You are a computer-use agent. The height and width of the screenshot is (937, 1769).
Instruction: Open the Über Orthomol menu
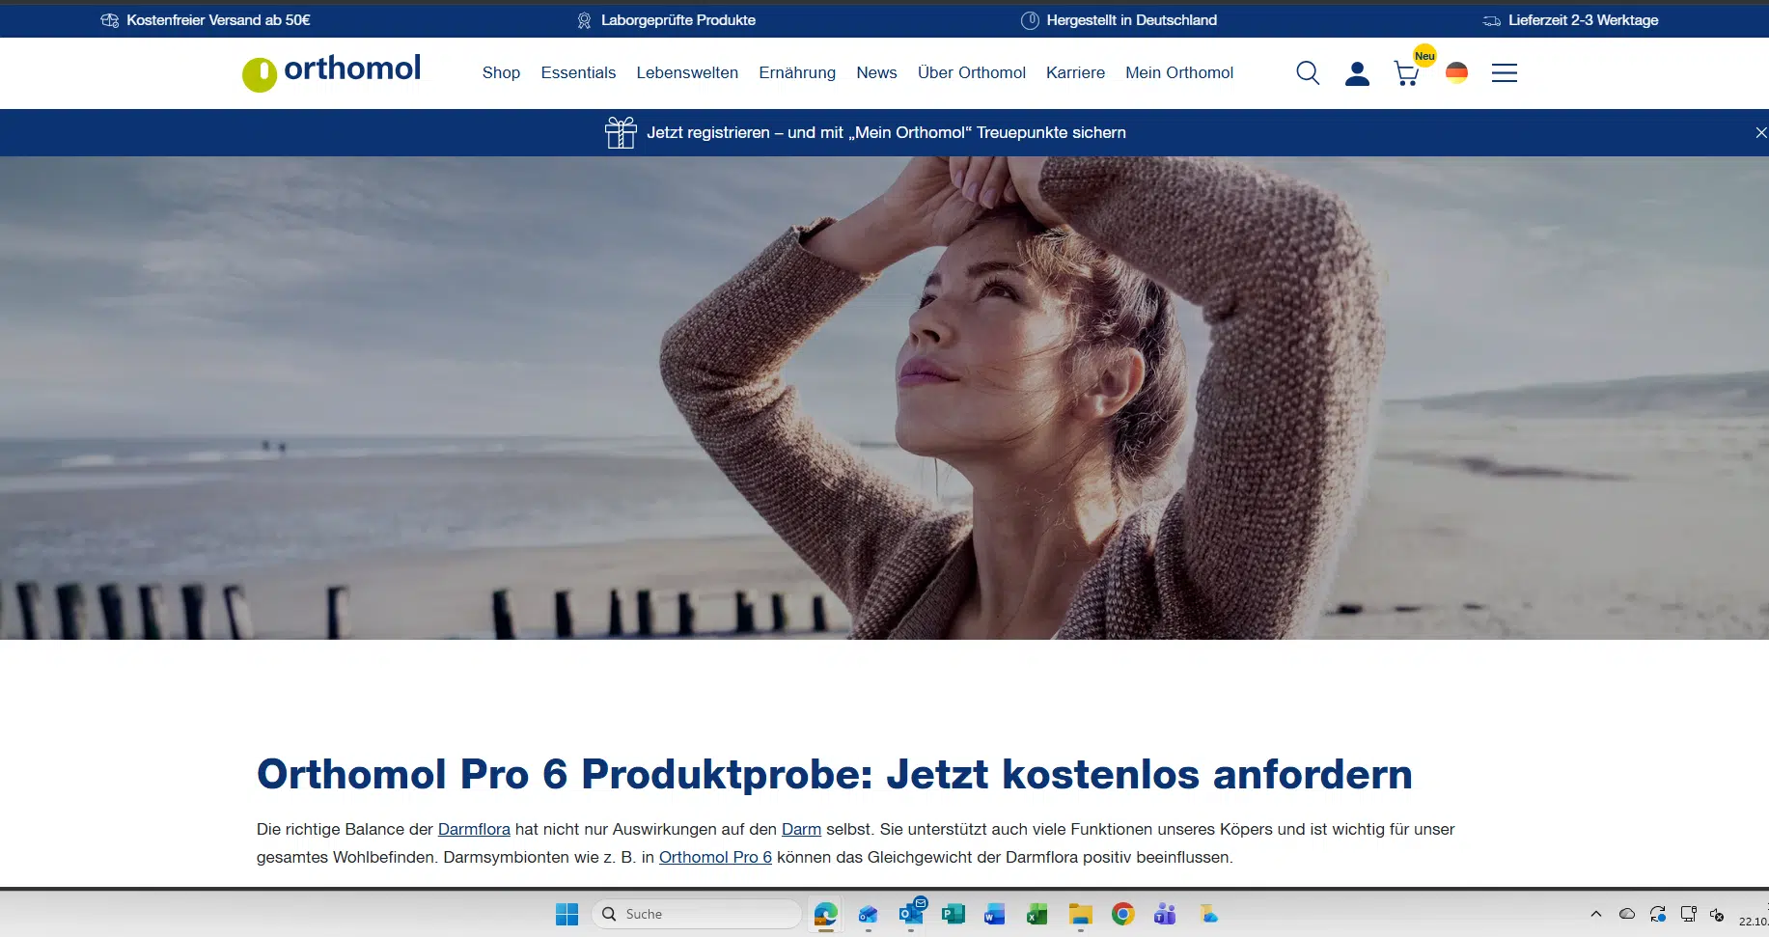click(x=972, y=72)
